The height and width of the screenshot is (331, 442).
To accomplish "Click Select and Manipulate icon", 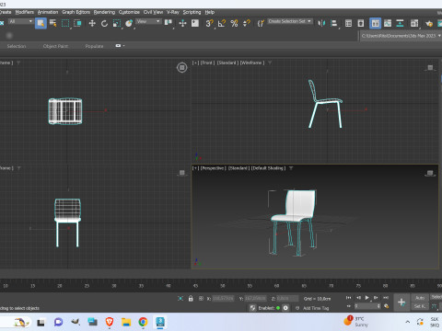I will coord(182,23).
